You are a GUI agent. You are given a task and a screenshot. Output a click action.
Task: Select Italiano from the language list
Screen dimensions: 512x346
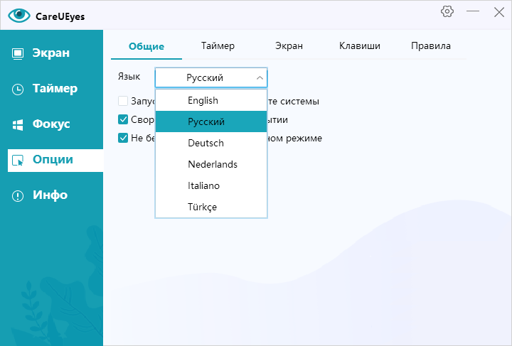click(x=211, y=185)
